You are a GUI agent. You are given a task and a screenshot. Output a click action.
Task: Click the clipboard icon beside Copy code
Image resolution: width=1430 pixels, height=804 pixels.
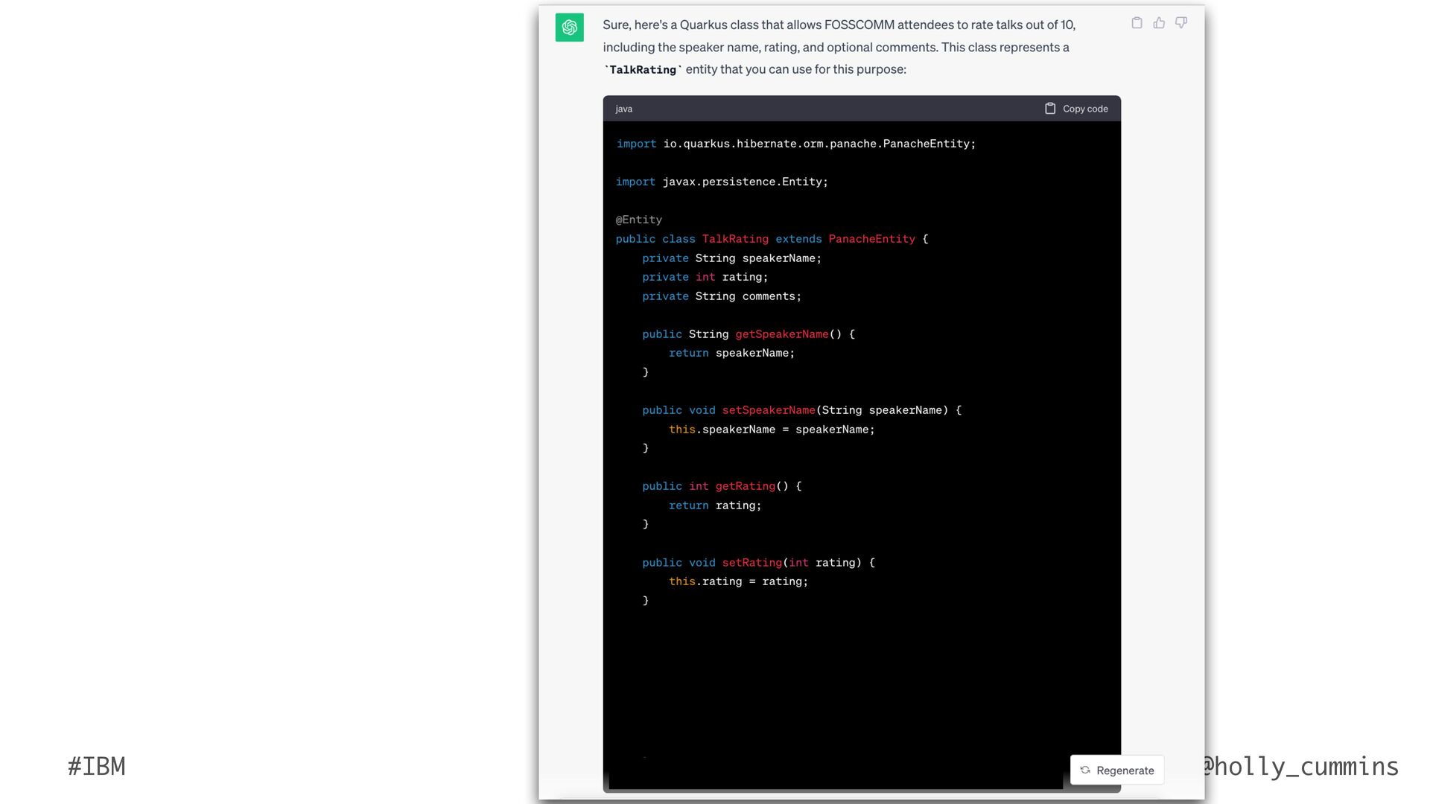click(x=1050, y=109)
